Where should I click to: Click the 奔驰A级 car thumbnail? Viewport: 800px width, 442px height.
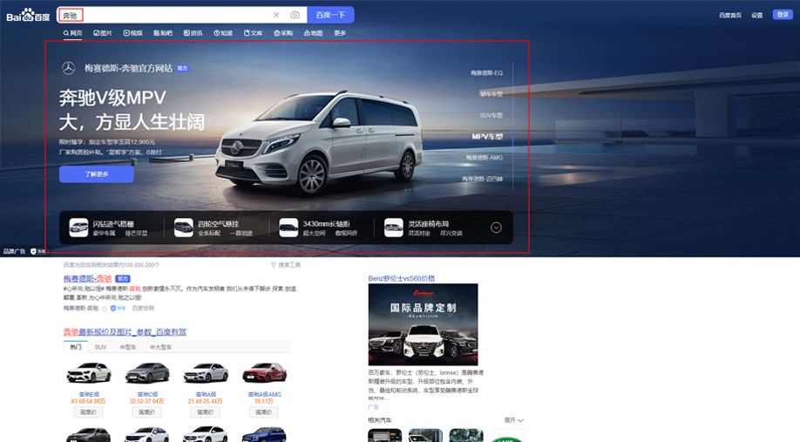[206, 372]
